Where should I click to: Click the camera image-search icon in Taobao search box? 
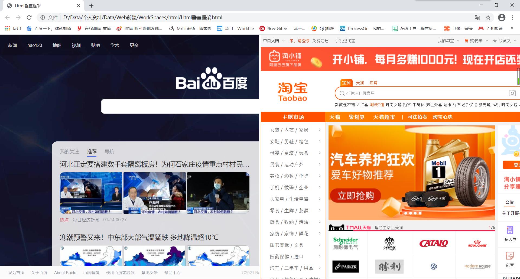[x=512, y=93]
